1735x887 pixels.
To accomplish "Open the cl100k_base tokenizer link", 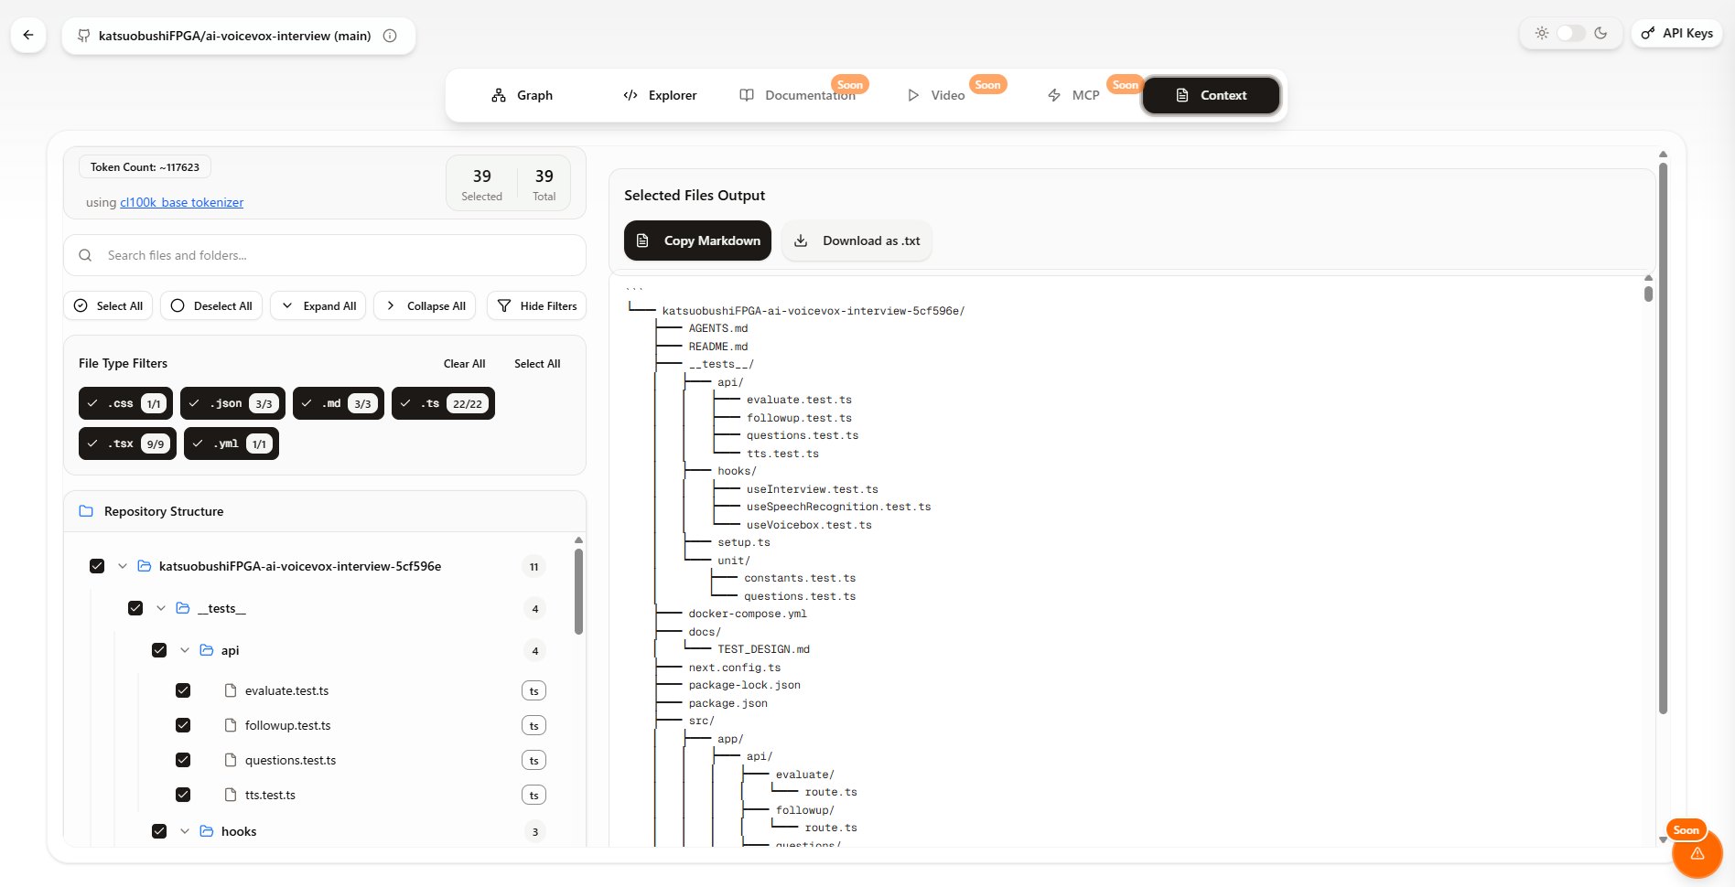I will pyautogui.click(x=181, y=202).
